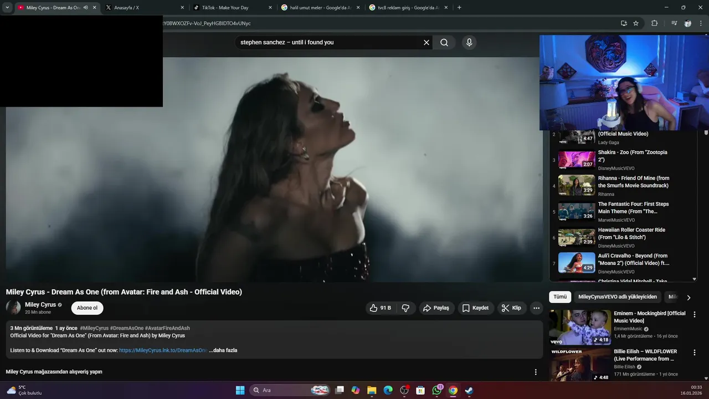
Task: Click the video player to pause
Action: (x=274, y=170)
